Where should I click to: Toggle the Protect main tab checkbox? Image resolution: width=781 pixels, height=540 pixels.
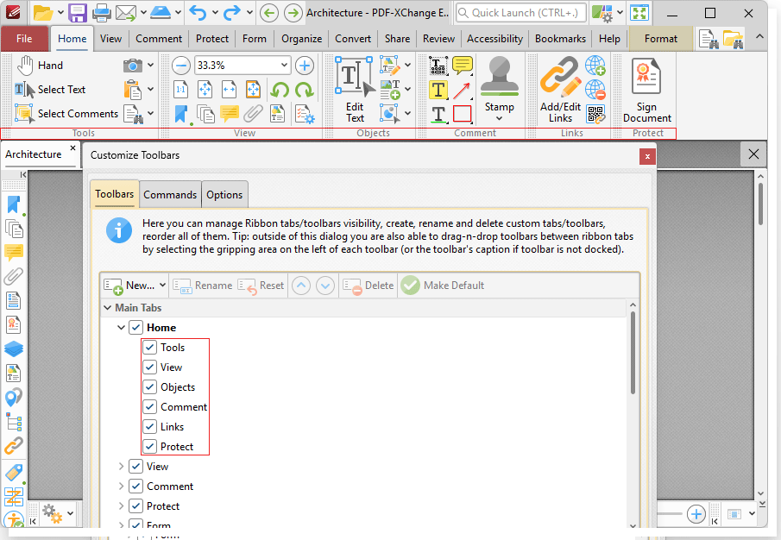(136, 506)
